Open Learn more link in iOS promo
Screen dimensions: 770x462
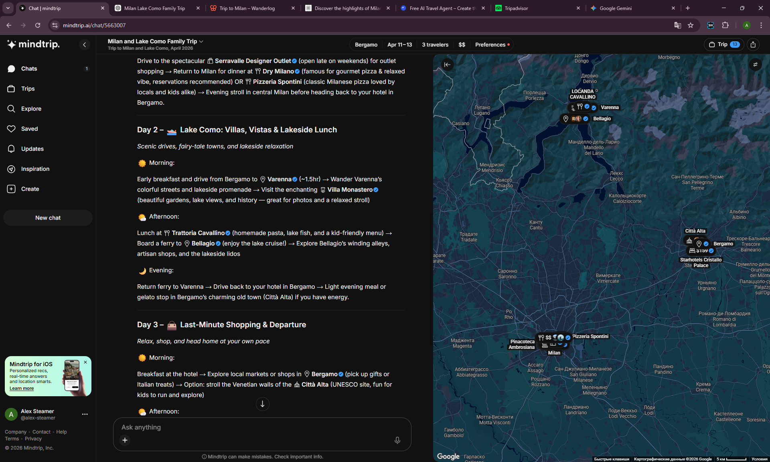(22, 388)
